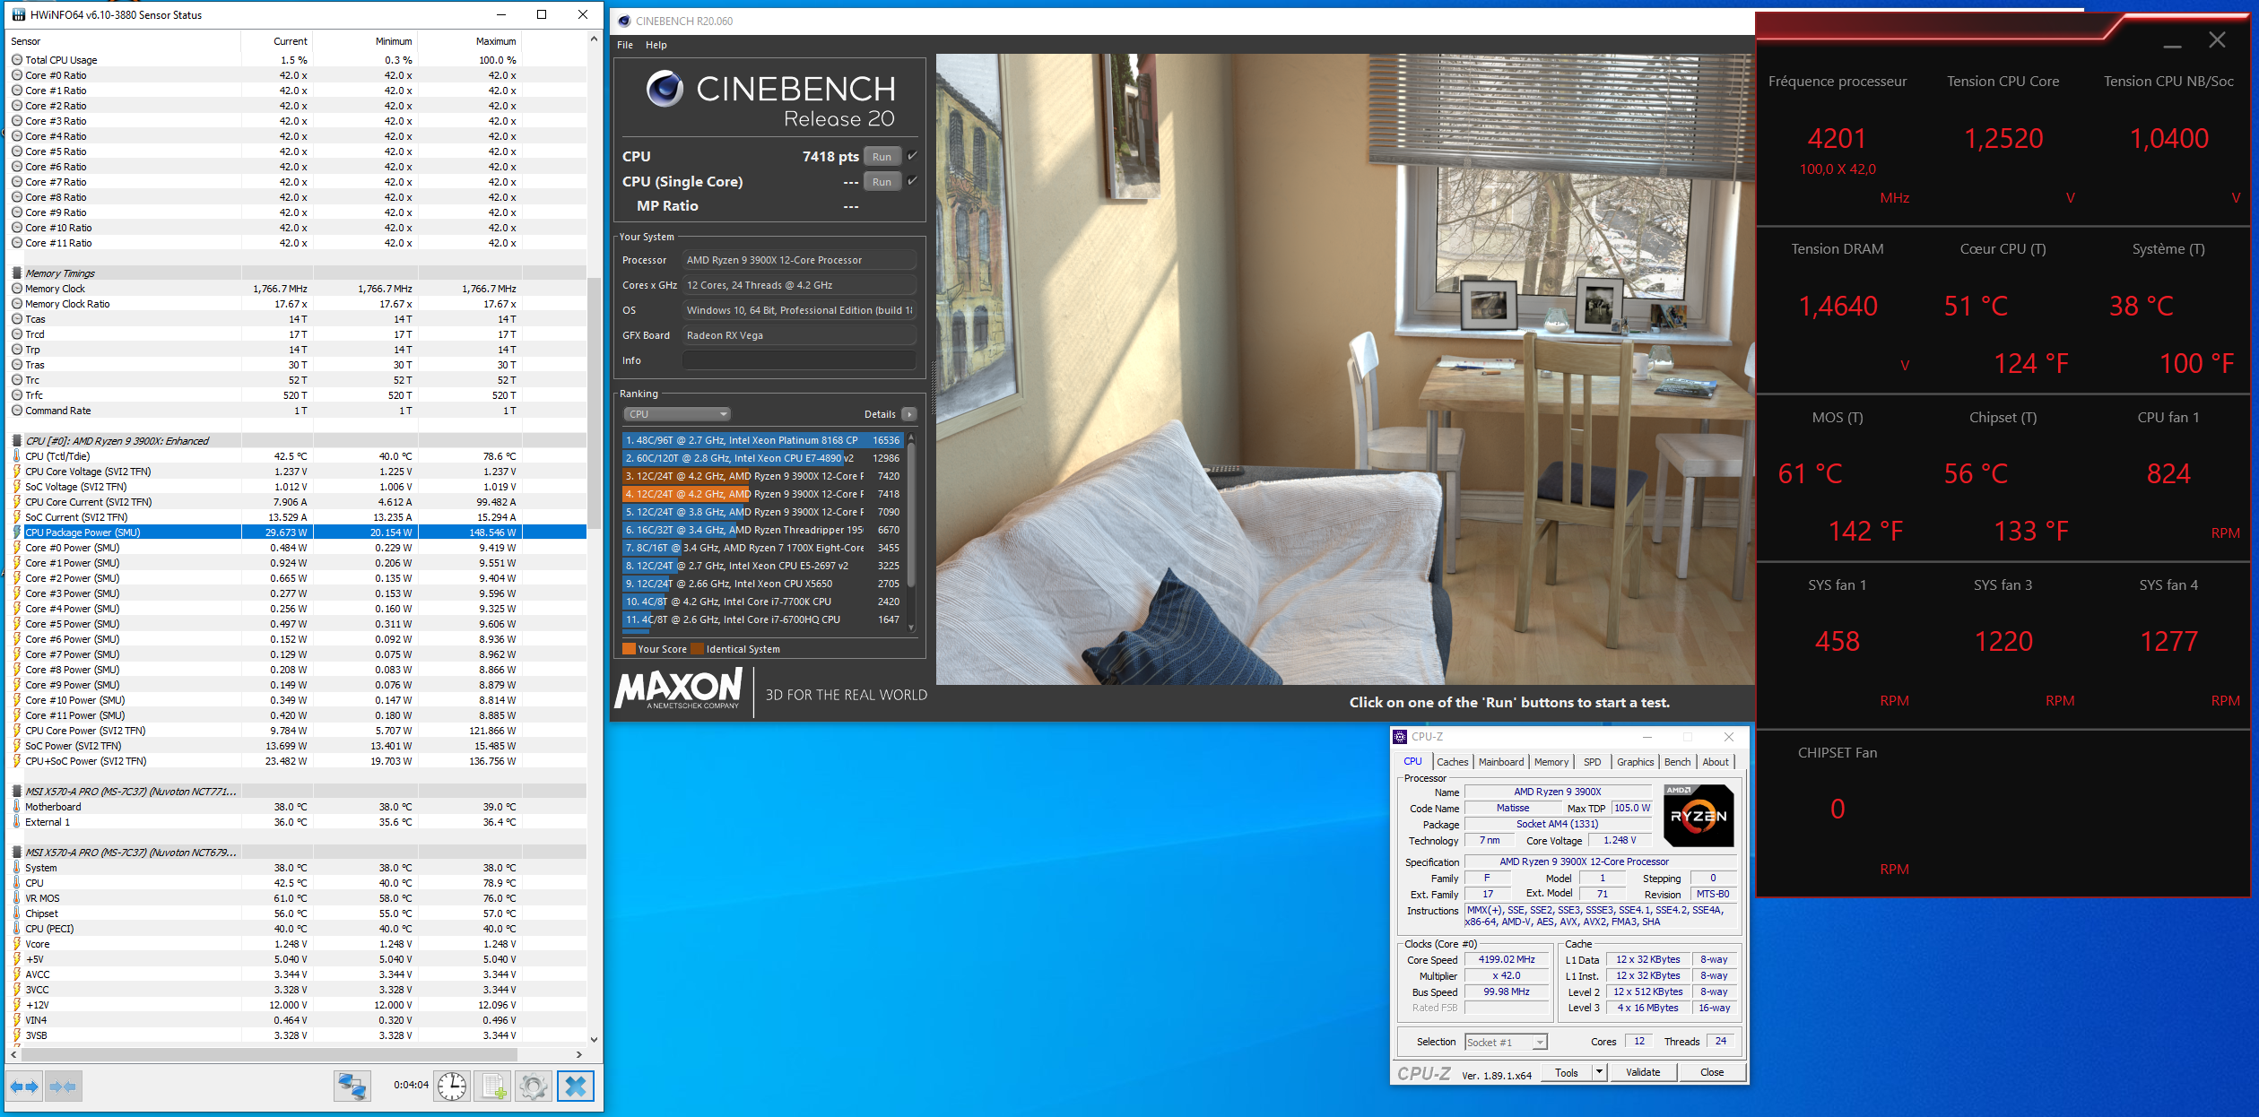2259x1117 pixels.
Task: Toggle the CPU (Single Core) test checkbox
Action: tap(913, 181)
